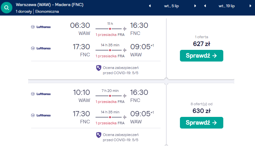Image resolution: width=255 pixels, height=147 pixels.
Task: Go to next day after wt., 19 lip
Action: pyautogui.click(x=250, y=6)
